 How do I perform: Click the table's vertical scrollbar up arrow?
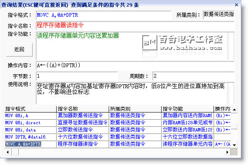coord(234,110)
